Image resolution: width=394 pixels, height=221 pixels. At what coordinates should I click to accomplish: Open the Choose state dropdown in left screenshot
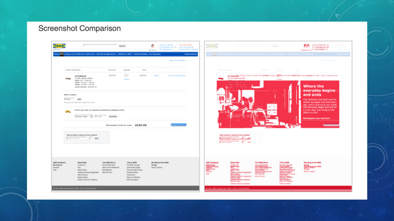coord(83,116)
